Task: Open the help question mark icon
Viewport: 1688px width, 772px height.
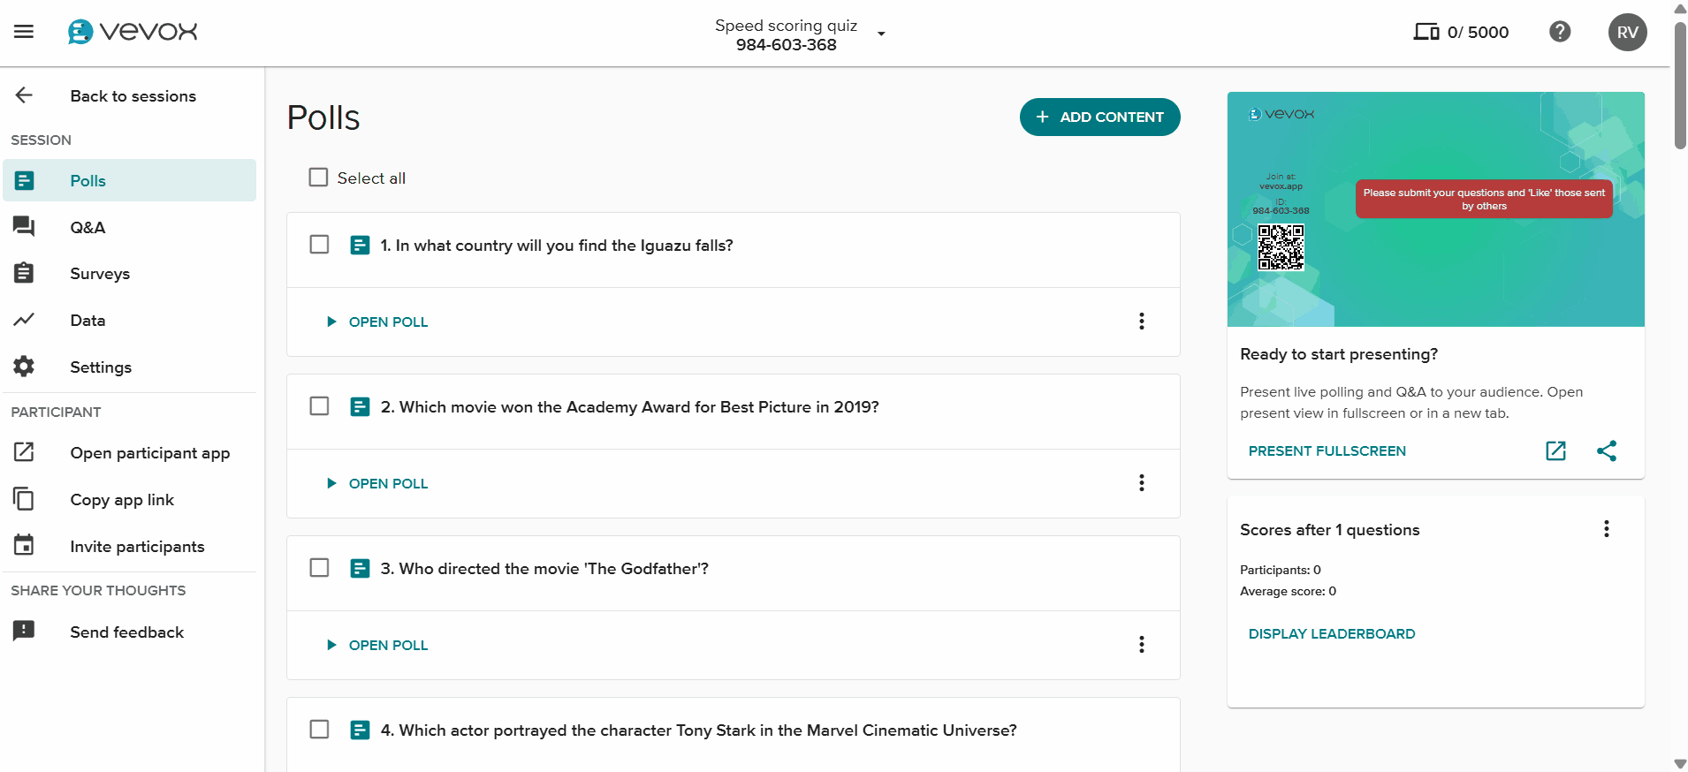Action: [x=1560, y=32]
